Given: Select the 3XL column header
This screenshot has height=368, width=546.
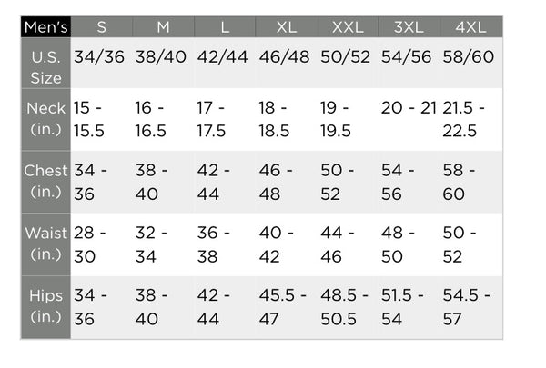Looking at the screenshot, I should click(409, 26).
